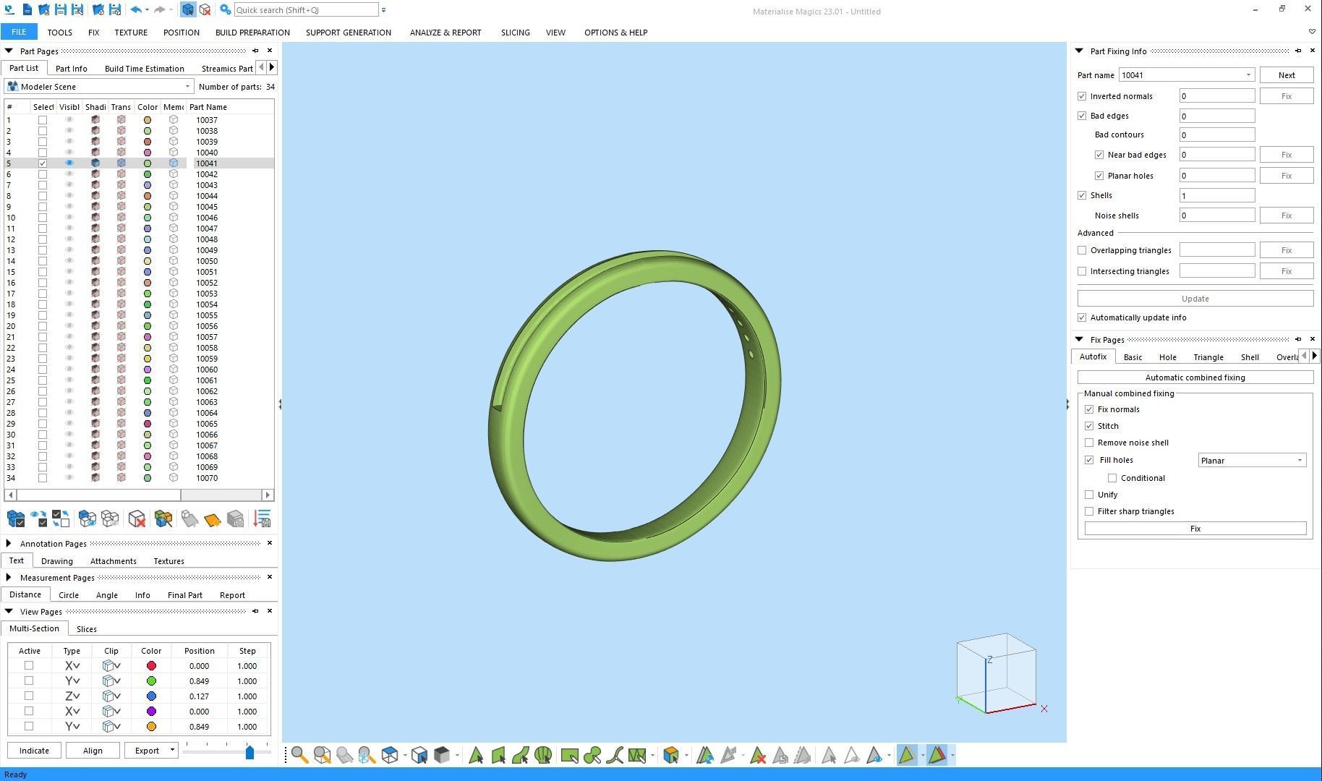Click the save sorted part list icon

(x=263, y=518)
